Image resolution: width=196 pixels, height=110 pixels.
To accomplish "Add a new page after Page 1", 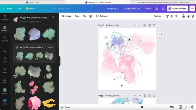I will [154, 25].
